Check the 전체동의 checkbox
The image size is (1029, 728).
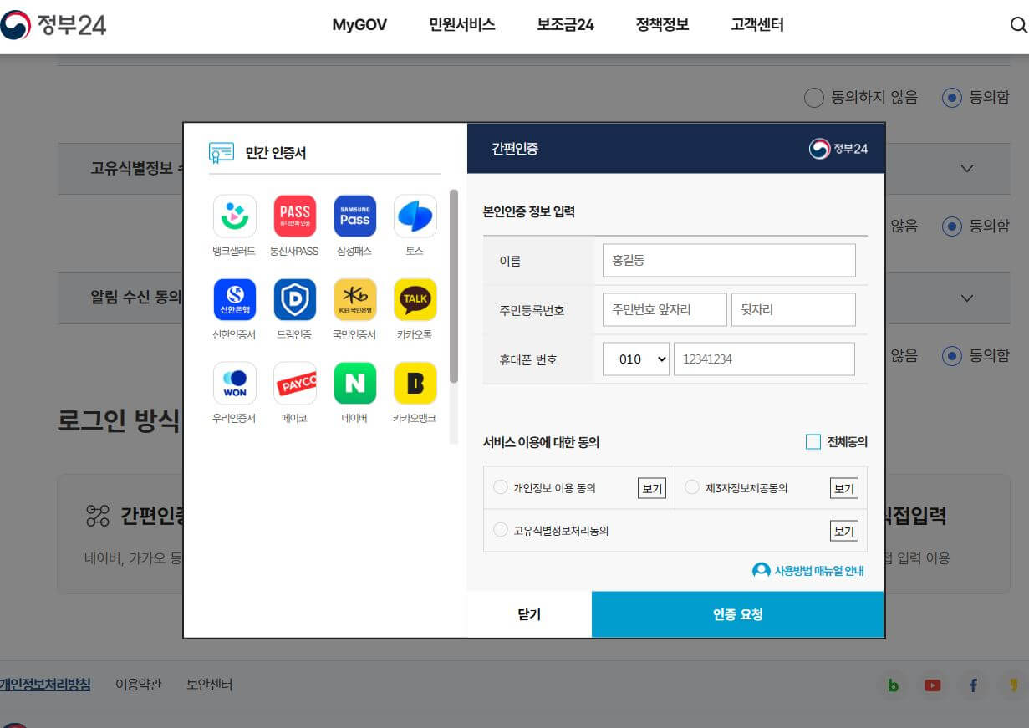click(813, 442)
